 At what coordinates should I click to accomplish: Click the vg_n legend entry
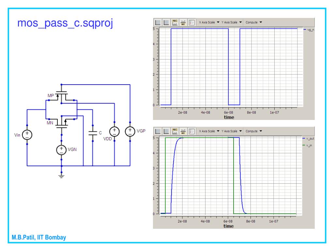tap(309, 30)
